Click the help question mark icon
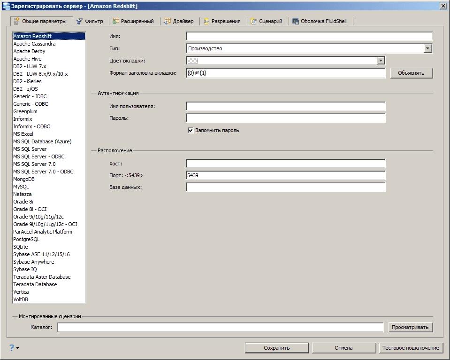This screenshot has width=450, height=360. click(x=12, y=348)
